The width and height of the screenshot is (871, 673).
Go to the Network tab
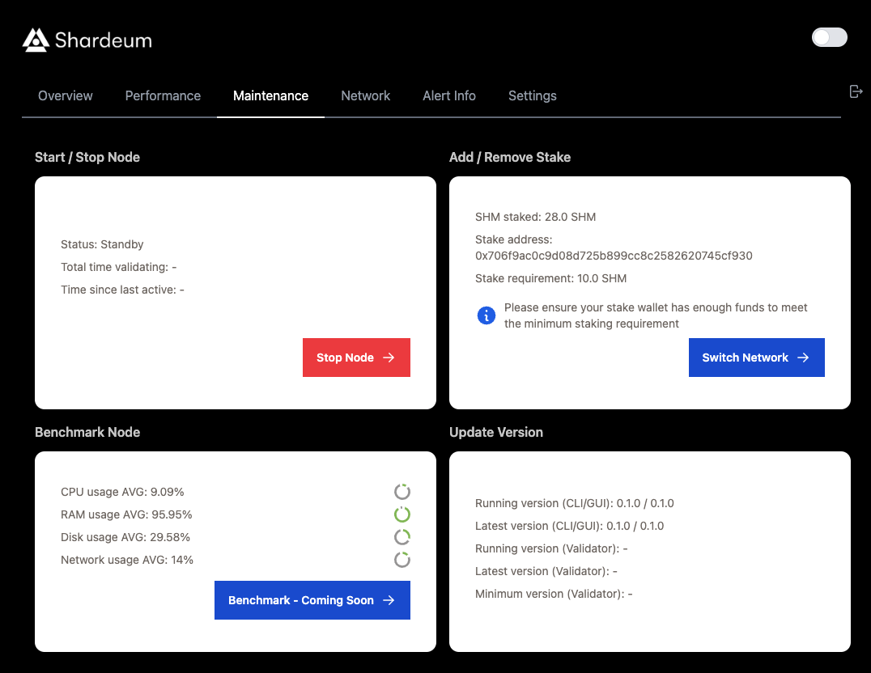coord(366,96)
